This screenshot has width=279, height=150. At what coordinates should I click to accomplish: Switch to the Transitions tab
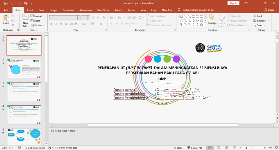[68, 10]
